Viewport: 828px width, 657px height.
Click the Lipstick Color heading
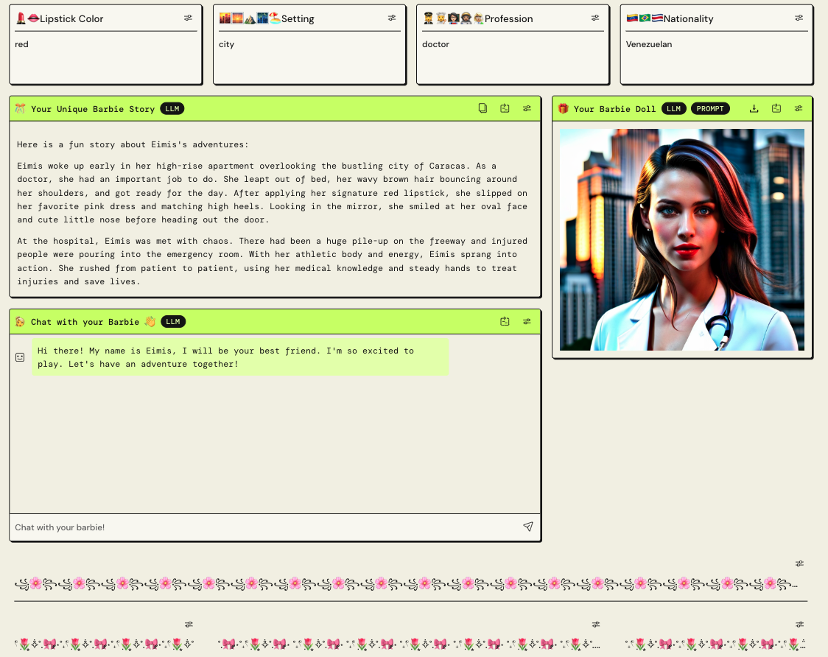click(x=71, y=18)
